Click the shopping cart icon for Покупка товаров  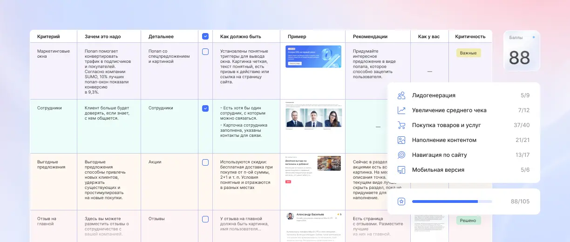pyautogui.click(x=401, y=125)
